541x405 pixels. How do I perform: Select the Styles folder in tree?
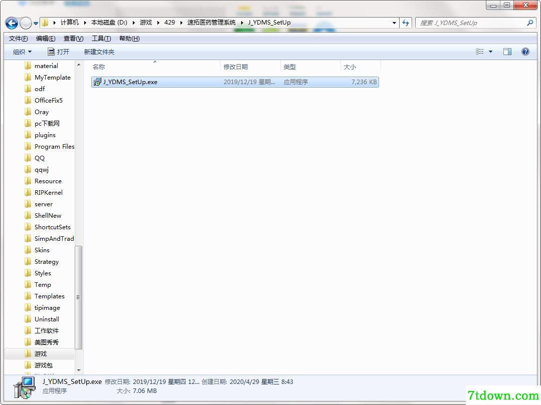(x=43, y=273)
